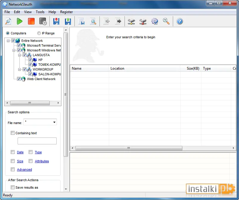Start the search with the green play button

[x=19, y=21]
